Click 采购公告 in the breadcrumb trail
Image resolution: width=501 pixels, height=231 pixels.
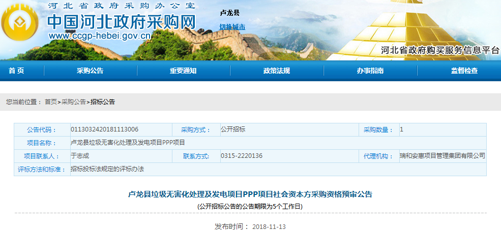click(x=74, y=102)
